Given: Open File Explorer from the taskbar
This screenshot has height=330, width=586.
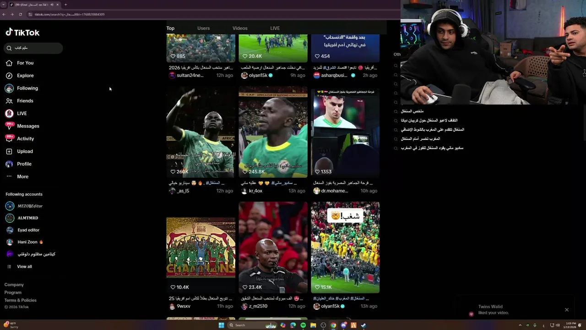Looking at the screenshot, I should (313, 325).
